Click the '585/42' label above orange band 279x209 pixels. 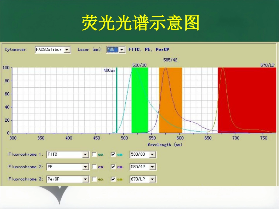(170, 60)
